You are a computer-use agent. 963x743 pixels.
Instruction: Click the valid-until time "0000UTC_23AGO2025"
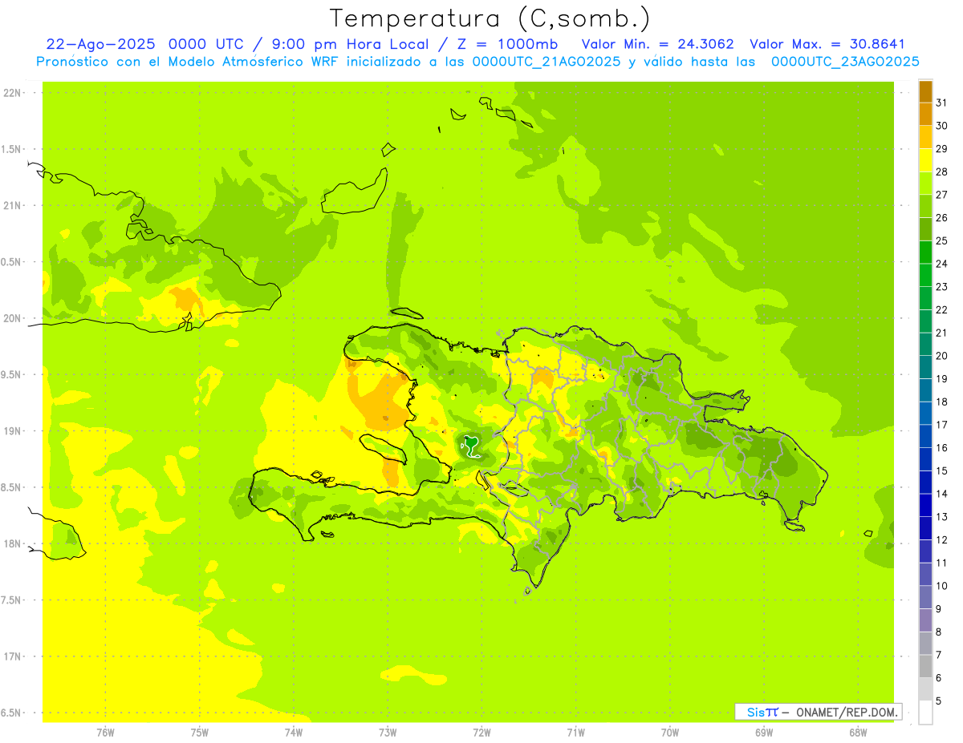click(845, 62)
